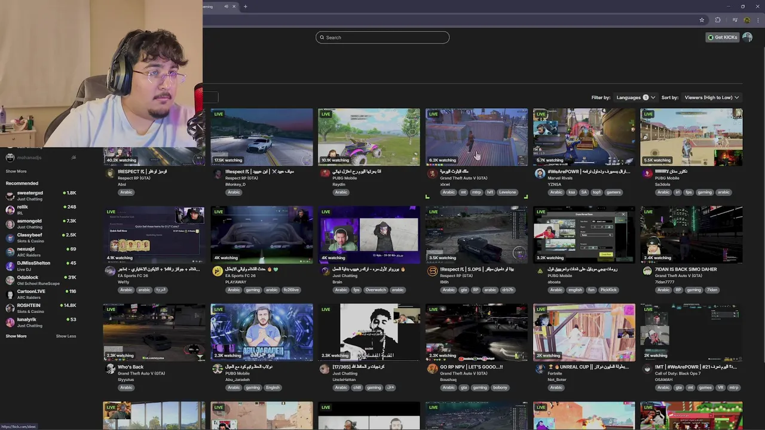Click Odablock 'Old School RuneScape' category text
The width and height of the screenshot is (765, 430).
point(38,284)
